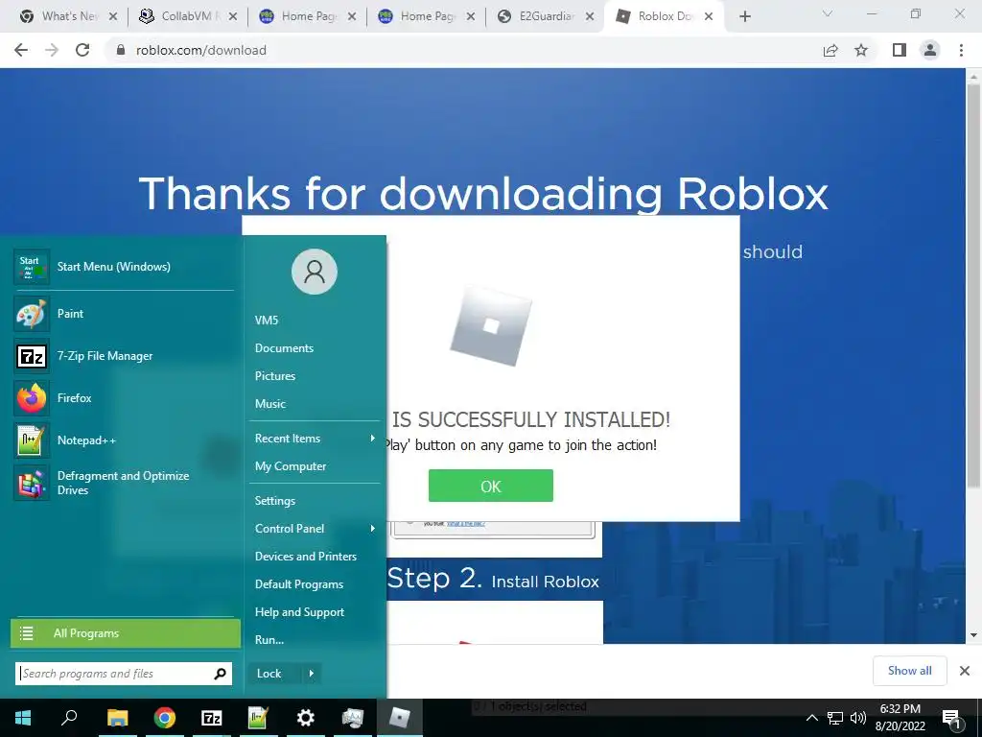Go back in browser history
Viewport: 982px width, 737px height.
(21, 50)
